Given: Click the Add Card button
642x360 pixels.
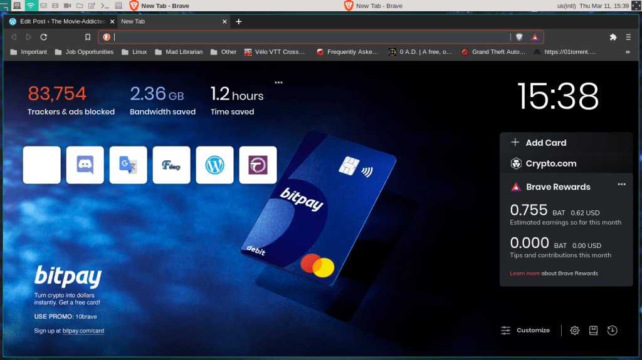Looking at the screenshot, I should click(539, 143).
